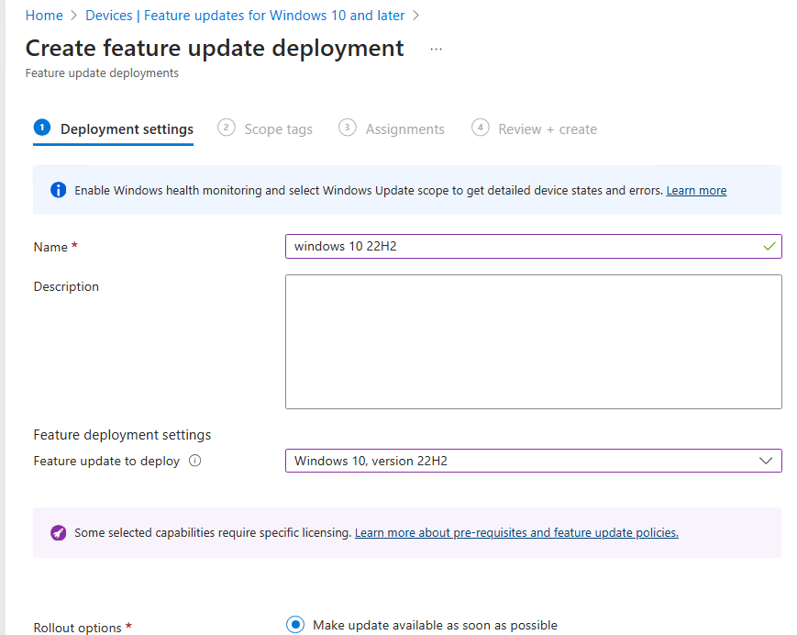797x635 pixels.
Task: Click the Description field label
Action: (66, 286)
